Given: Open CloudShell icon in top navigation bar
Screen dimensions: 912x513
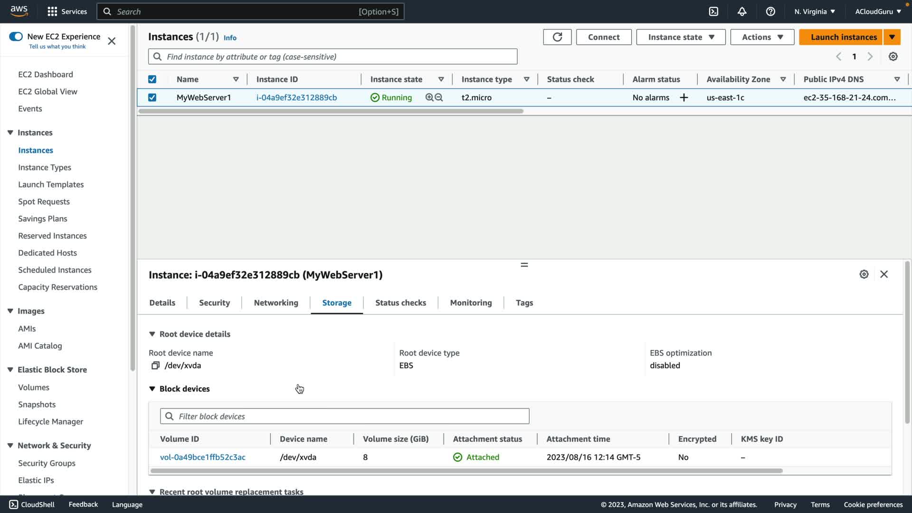Looking at the screenshot, I should click(713, 11).
